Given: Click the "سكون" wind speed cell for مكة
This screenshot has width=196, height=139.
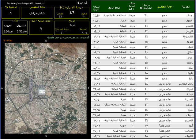Looking at the screenshot, I should coord(96,68).
